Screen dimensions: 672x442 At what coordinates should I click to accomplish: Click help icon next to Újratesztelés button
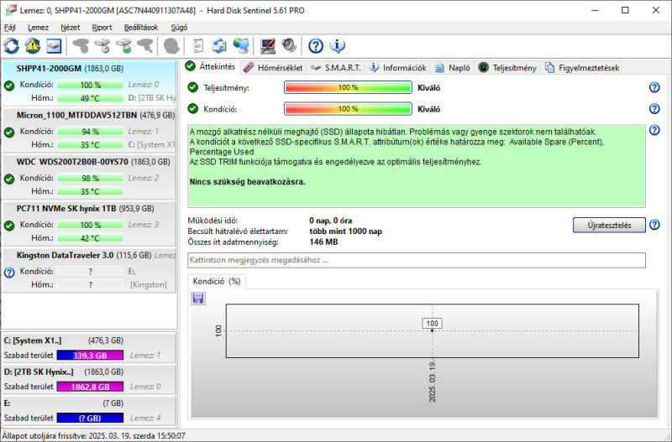click(x=654, y=225)
